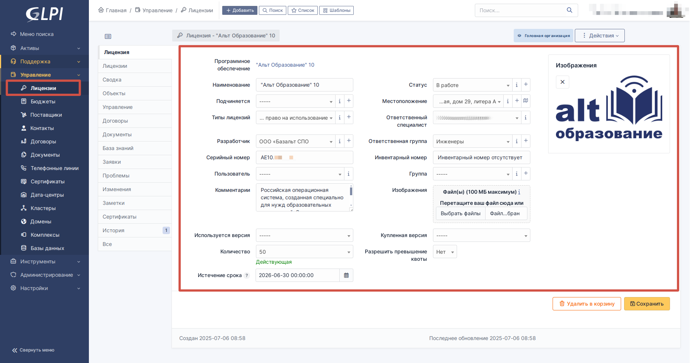
Task: Click the info icon next to Типы лицензий
Action: pos(340,117)
